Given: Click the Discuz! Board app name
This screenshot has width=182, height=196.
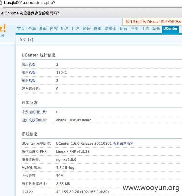Looking at the screenshot, I should click(80, 120).
